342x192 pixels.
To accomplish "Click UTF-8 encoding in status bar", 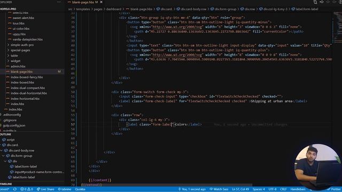I will (273, 189).
